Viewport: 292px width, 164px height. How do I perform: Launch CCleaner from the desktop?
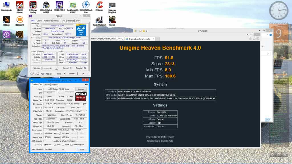(x=99, y=6)
